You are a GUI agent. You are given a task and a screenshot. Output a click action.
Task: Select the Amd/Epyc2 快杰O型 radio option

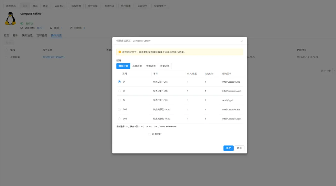click(x=119, y=100)
